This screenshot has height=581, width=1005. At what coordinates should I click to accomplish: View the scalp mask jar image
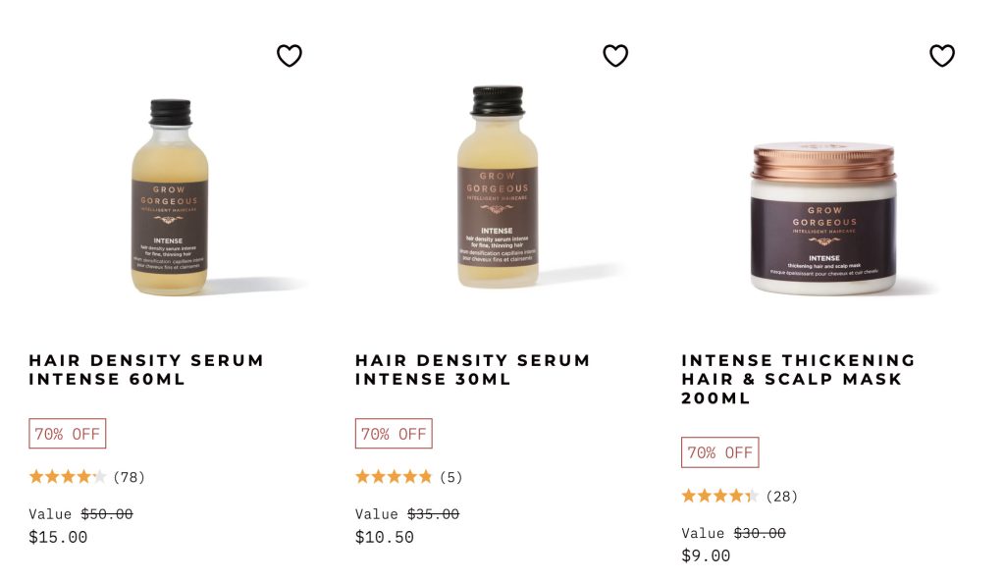(823, 219)
